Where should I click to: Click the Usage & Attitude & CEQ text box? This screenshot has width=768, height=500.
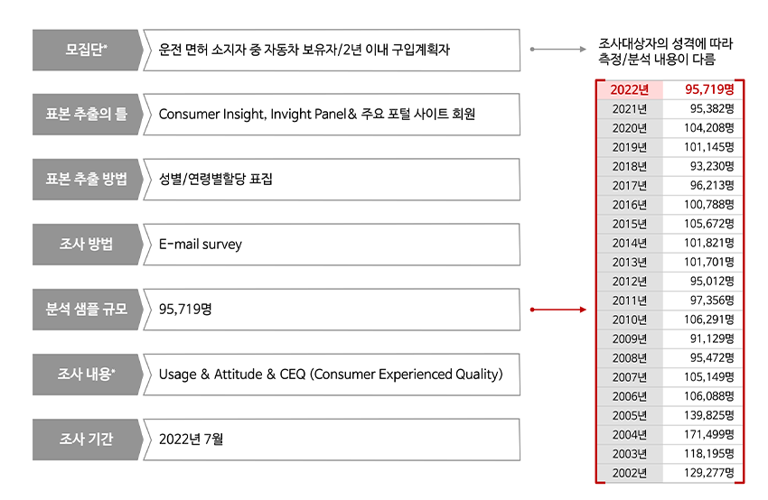pyautogui.click(x=332, y=375)
